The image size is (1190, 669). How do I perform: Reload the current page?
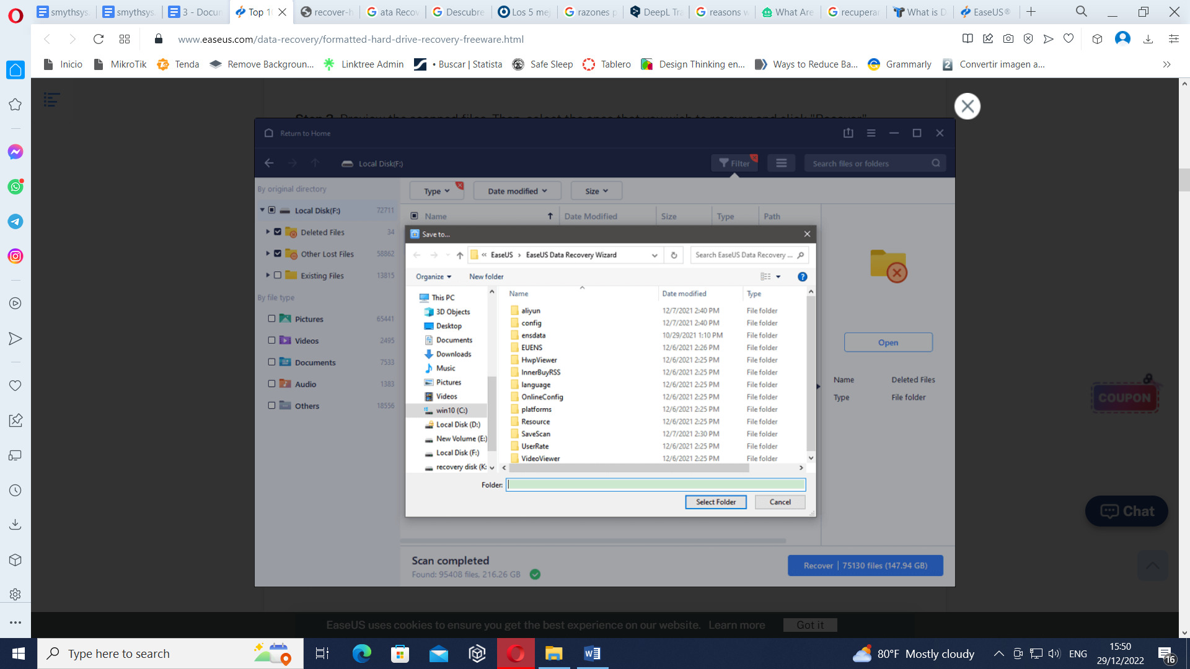[x=98, y=39]
